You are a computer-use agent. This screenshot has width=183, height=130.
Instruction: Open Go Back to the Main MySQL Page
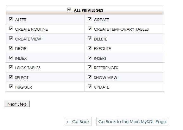(132, 121)
